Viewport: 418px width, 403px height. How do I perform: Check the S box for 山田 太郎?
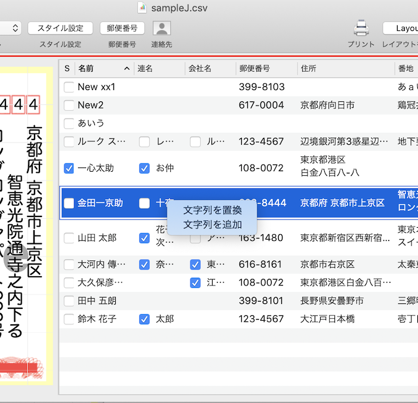tap(69, 238)
